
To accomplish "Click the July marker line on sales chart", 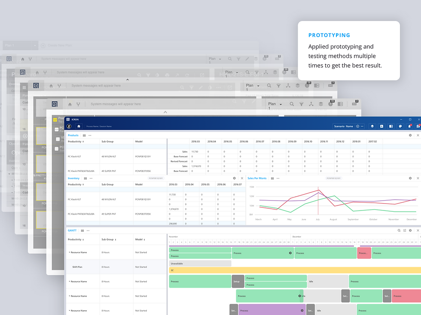I will (318, 201).
